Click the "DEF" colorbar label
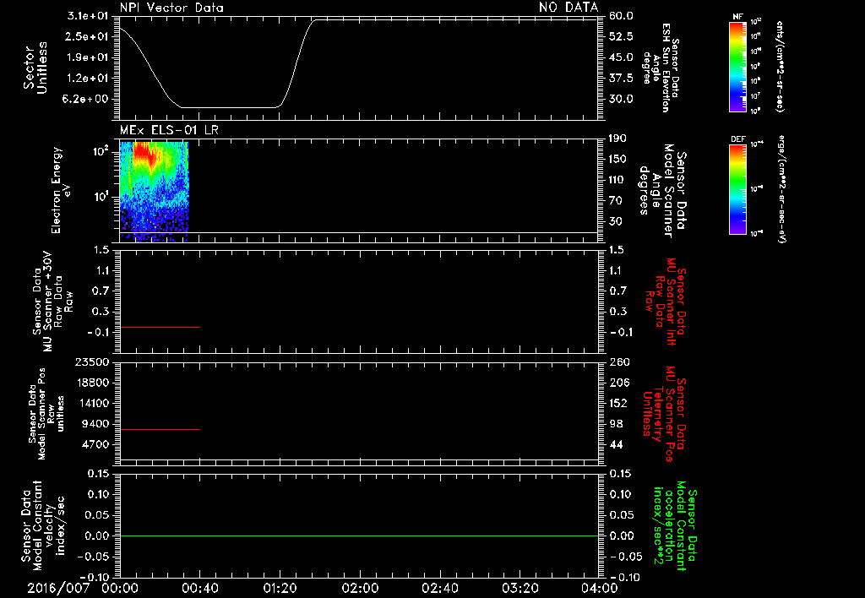The image size is (865, 598). (x=737, y=139)
